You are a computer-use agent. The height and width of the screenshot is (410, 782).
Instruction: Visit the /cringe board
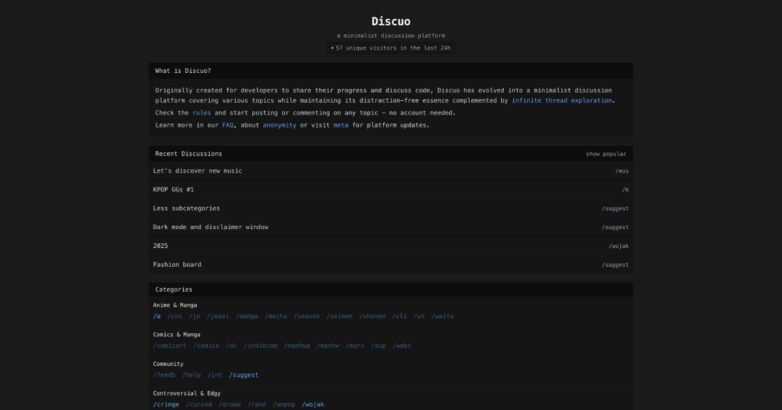point(166,405)
